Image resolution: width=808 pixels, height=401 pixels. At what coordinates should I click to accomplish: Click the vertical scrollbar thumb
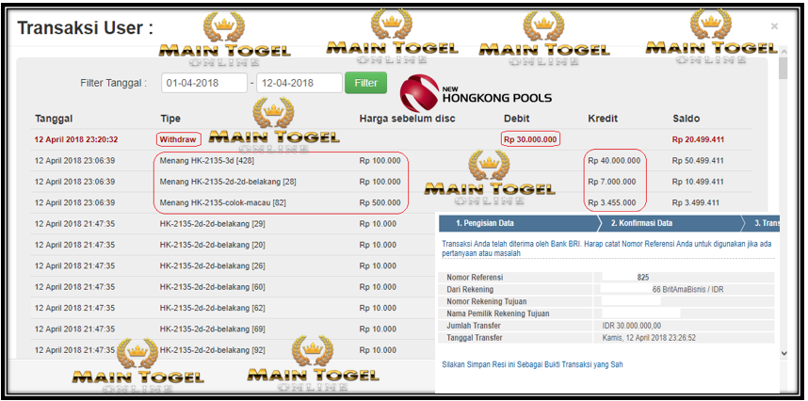click(x=784, y=71)
